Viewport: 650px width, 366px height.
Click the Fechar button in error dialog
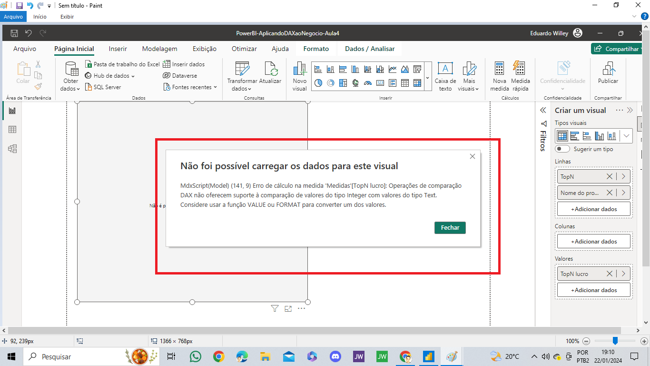coord(450,228)
